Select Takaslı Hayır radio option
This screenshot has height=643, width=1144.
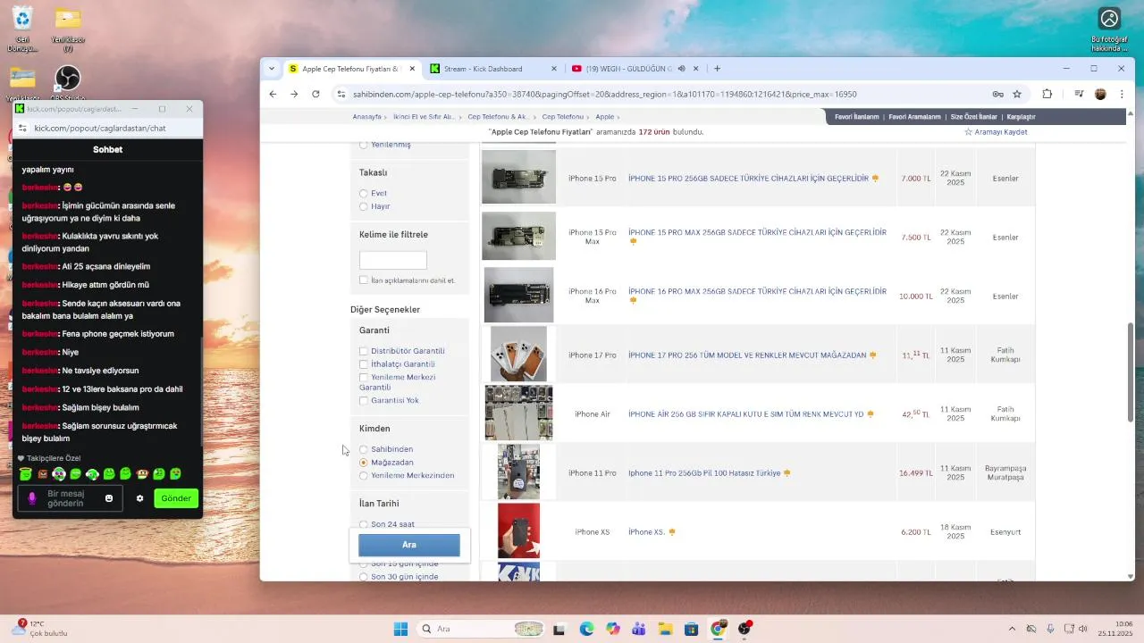364,206
